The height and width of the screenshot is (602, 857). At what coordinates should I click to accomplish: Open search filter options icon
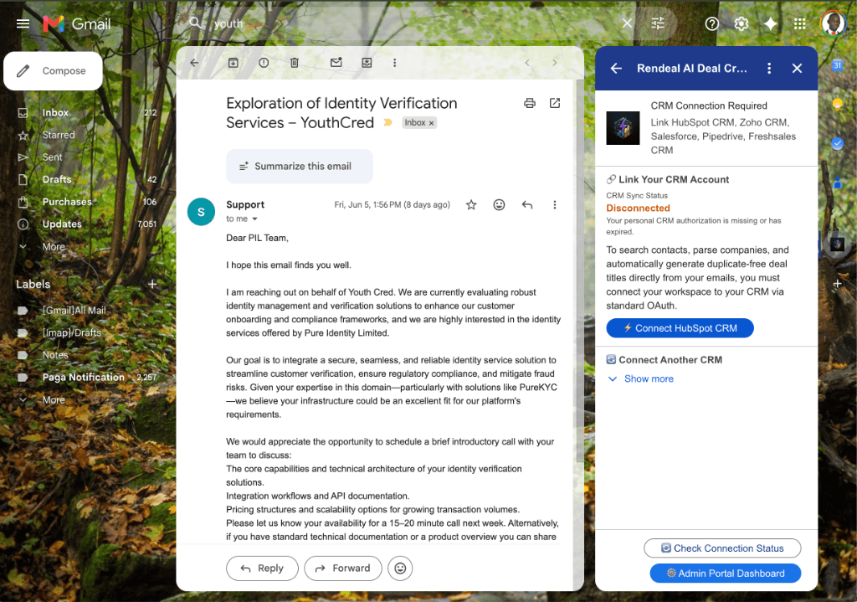tap(658, 23)
